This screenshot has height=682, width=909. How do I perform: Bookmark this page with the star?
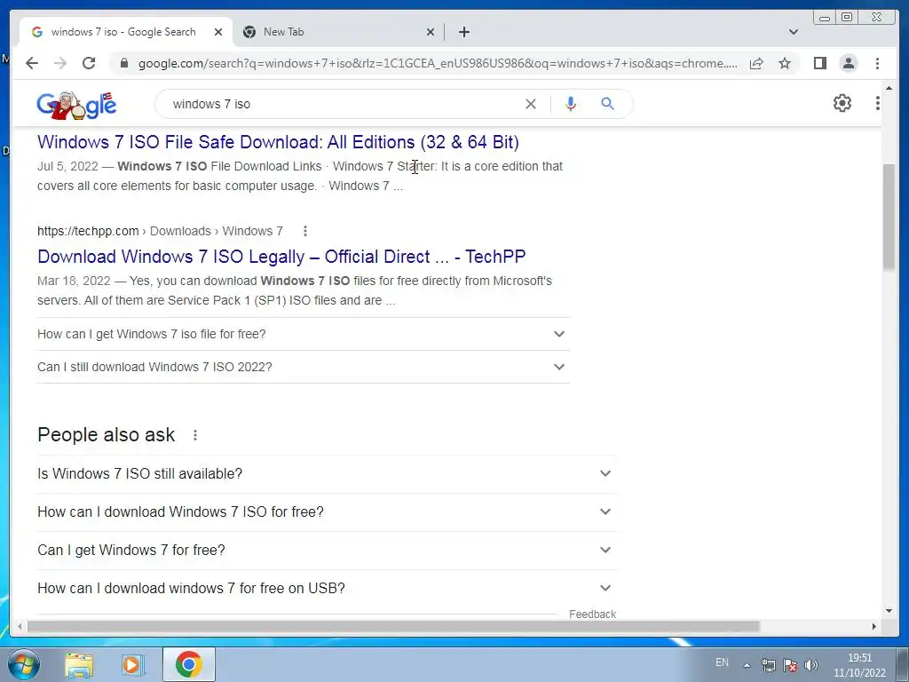[x=785, y=63]
